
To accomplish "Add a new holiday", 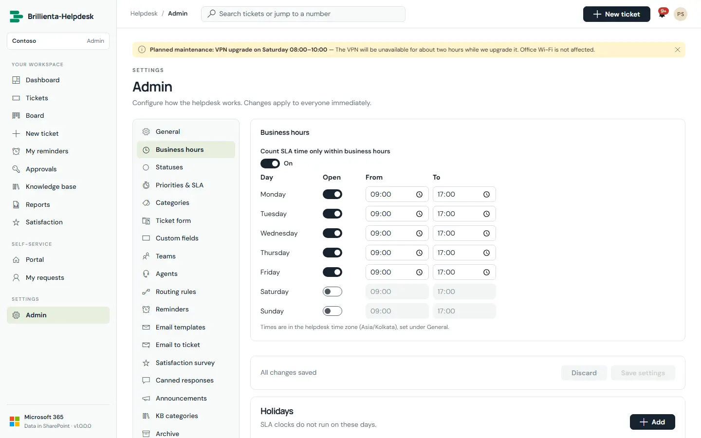I will click(652, 422).
